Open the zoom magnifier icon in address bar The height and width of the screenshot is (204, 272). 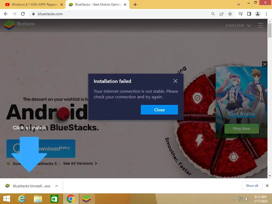(213, 14)
